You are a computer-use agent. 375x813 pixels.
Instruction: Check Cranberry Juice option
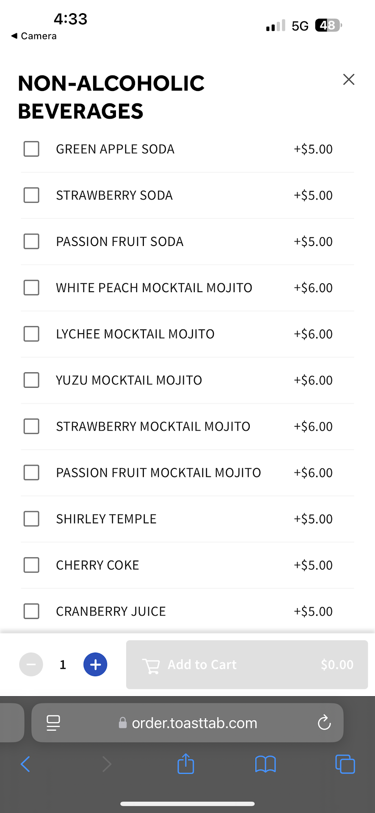click(31, 611)
